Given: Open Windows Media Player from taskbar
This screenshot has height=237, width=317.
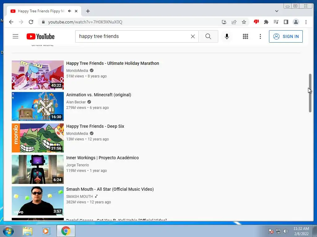Looking at the screenshot, I should (46, 231).
